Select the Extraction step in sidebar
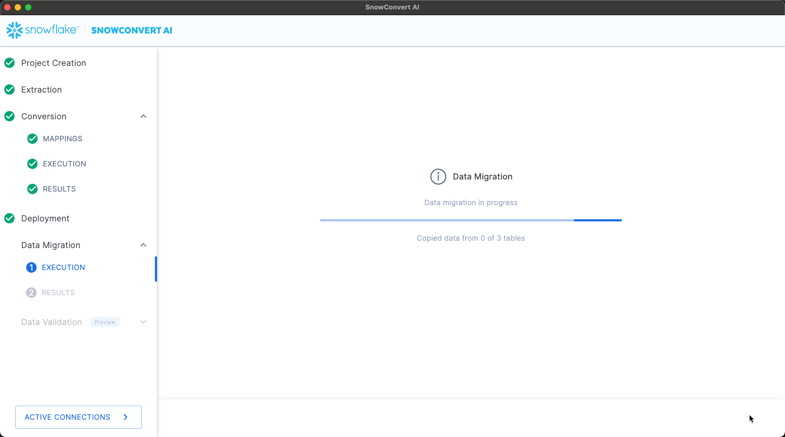The width and height of the screenshot is (785, 437). (x=41, y=89)
